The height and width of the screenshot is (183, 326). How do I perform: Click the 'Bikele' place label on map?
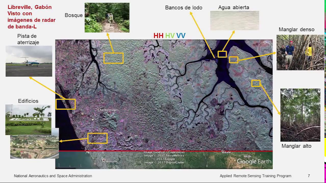[x=226, y=152]
